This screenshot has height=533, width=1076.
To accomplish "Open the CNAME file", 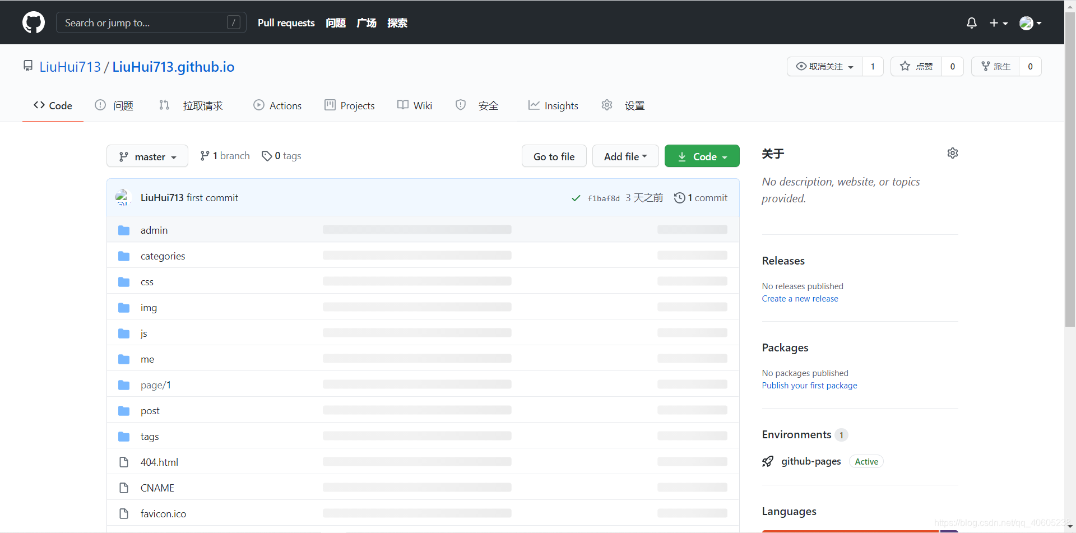I will pos(157,488).
